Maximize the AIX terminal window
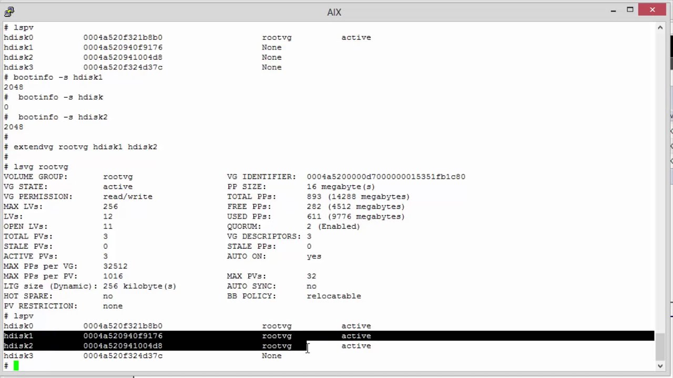 pos(630,10)
